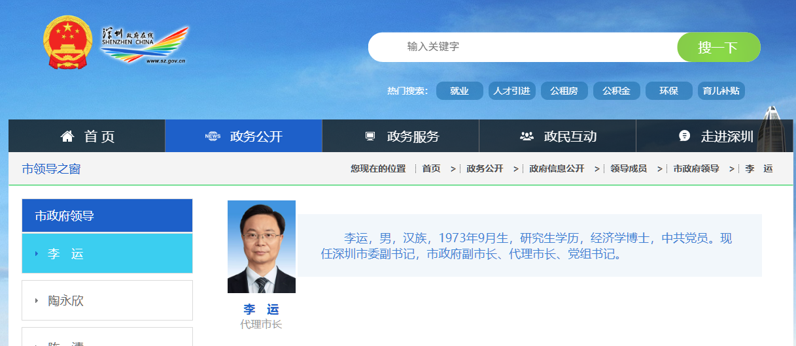Click the arrow beside 陶永欣 in sidebar
Viewport: 796px width, 346px height.
click(37, 301)
